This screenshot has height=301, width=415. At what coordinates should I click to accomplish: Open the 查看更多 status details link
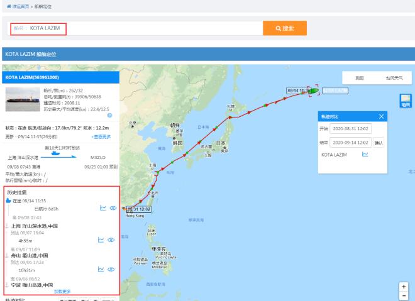coord(101,136)
